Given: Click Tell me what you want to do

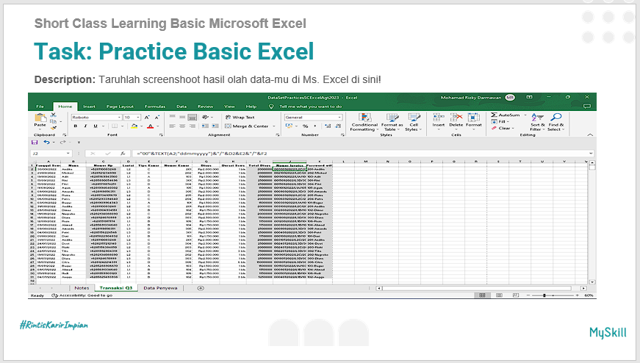Looking at the screenshot, I should 310,106.
